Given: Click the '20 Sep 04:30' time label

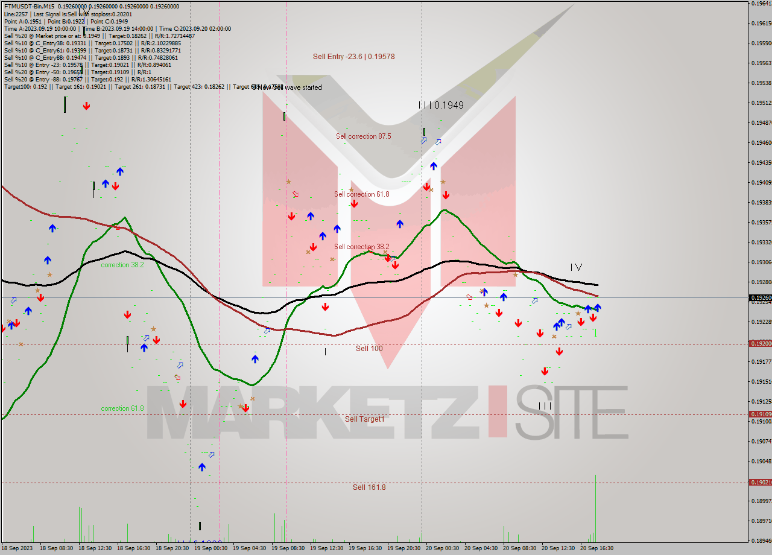Looking at the screenshot, I should 481,548.
